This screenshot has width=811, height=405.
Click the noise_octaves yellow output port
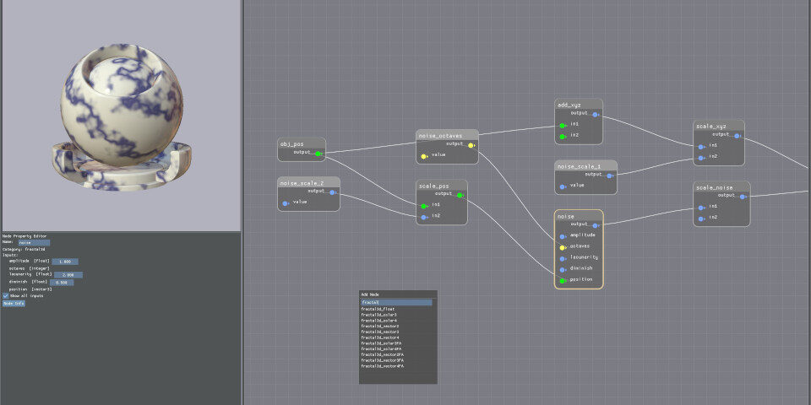(x=471, y=144)
